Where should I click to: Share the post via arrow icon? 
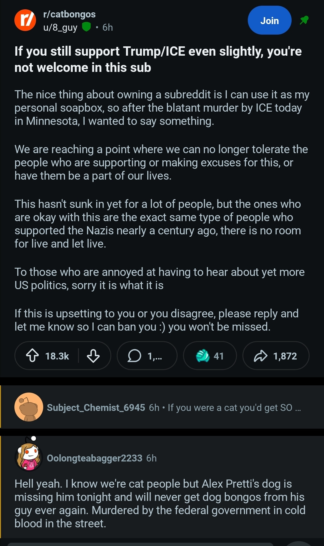pyautogui.click(x=260, y=356)
